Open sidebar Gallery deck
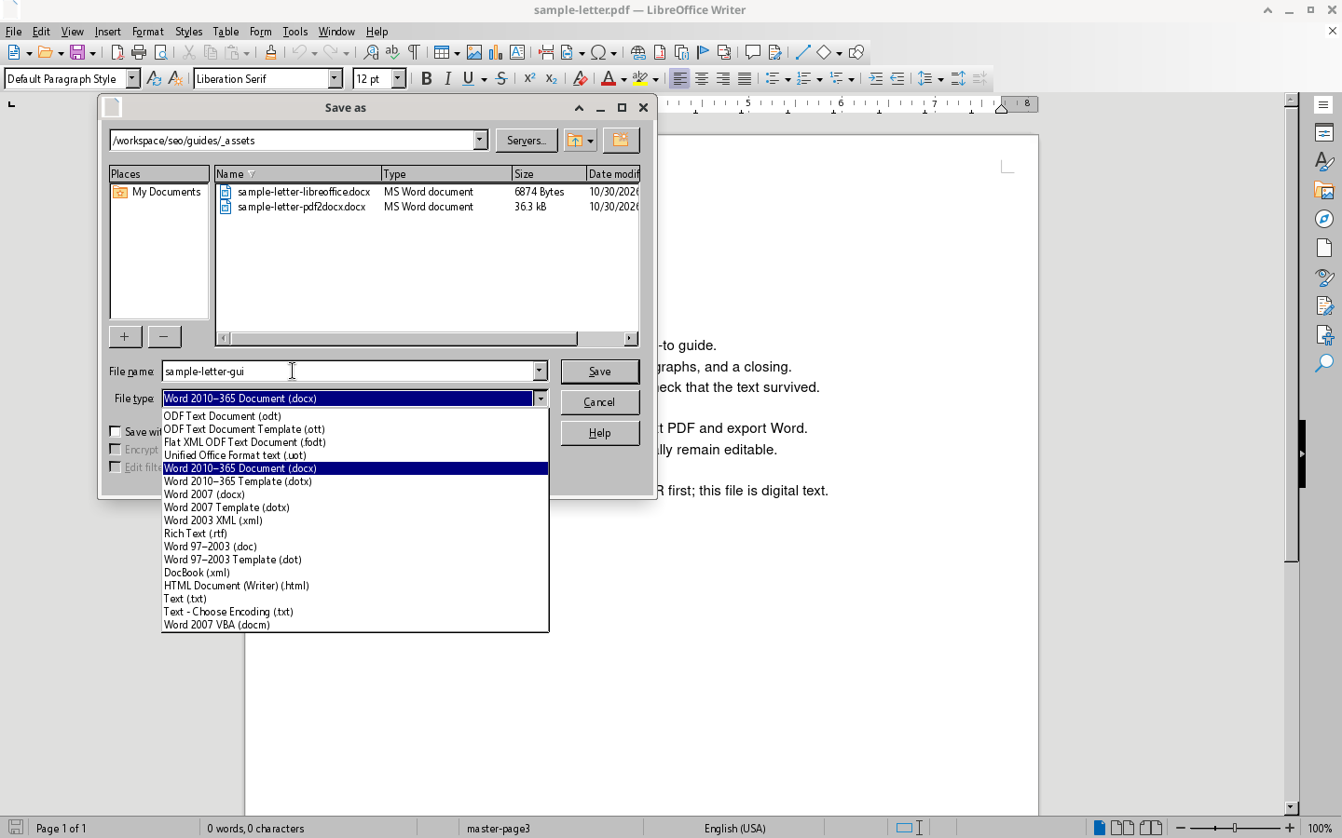The width and height of the screenshot is (1342, 838). tap(1324, 191)
